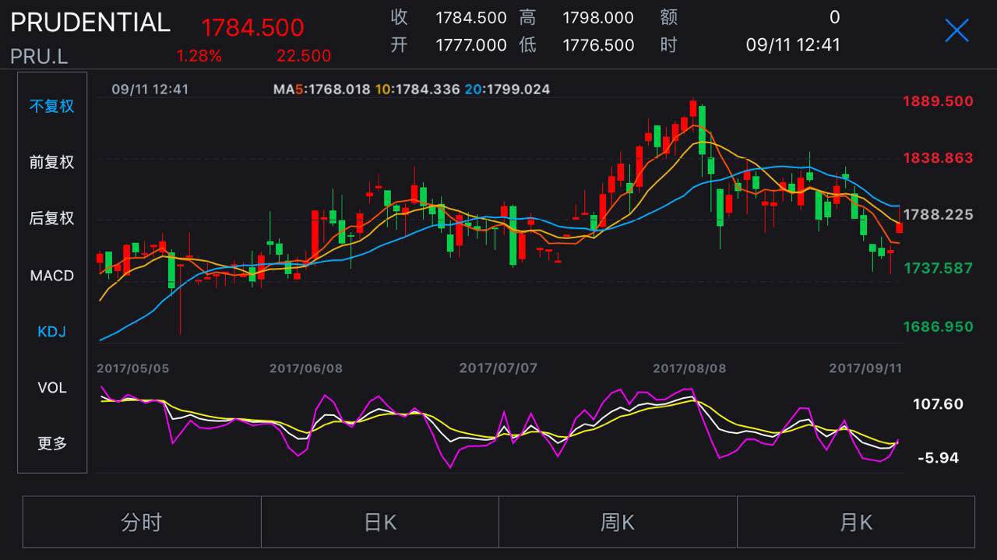Click the 1889.500 price axis label
The width and height of the screenshot is (997, 560).
click(938, 101)
